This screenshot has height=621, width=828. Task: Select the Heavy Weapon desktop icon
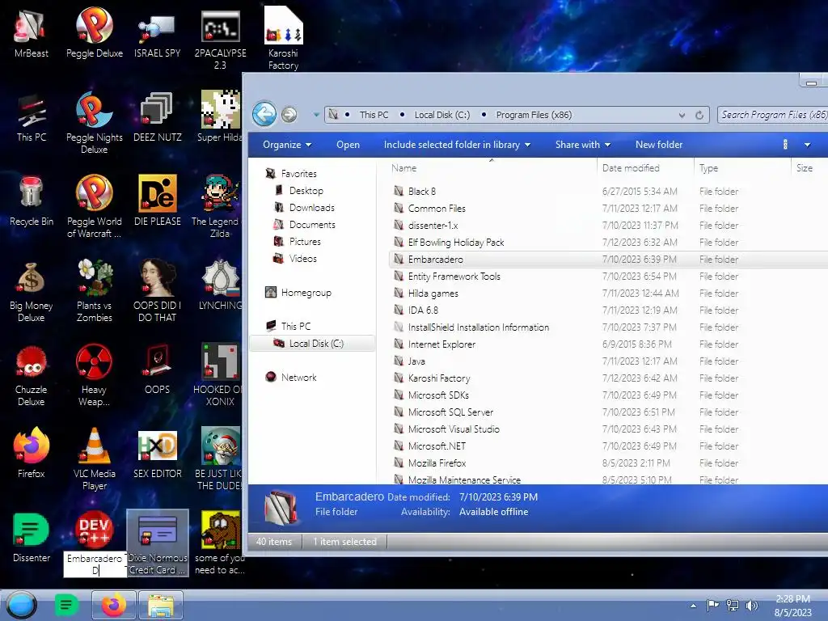click(x=94, y=375)
